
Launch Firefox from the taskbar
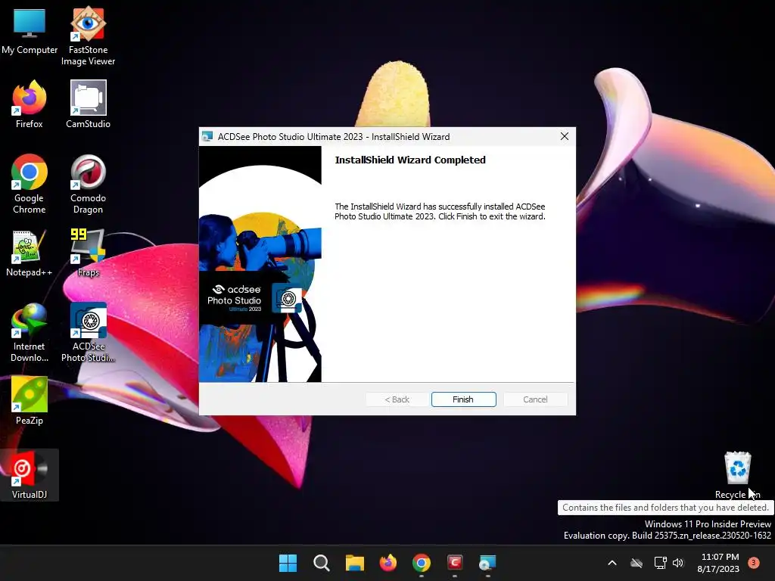388,563
